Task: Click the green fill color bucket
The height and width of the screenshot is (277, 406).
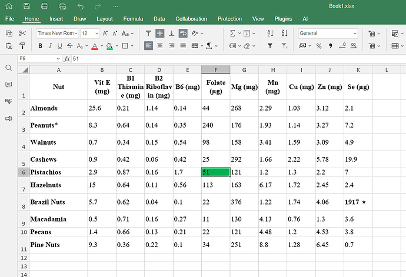Action: [109, 46]
